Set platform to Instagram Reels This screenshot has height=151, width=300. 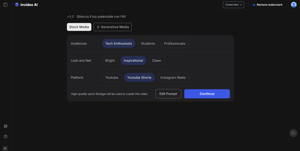pos(173,78)
